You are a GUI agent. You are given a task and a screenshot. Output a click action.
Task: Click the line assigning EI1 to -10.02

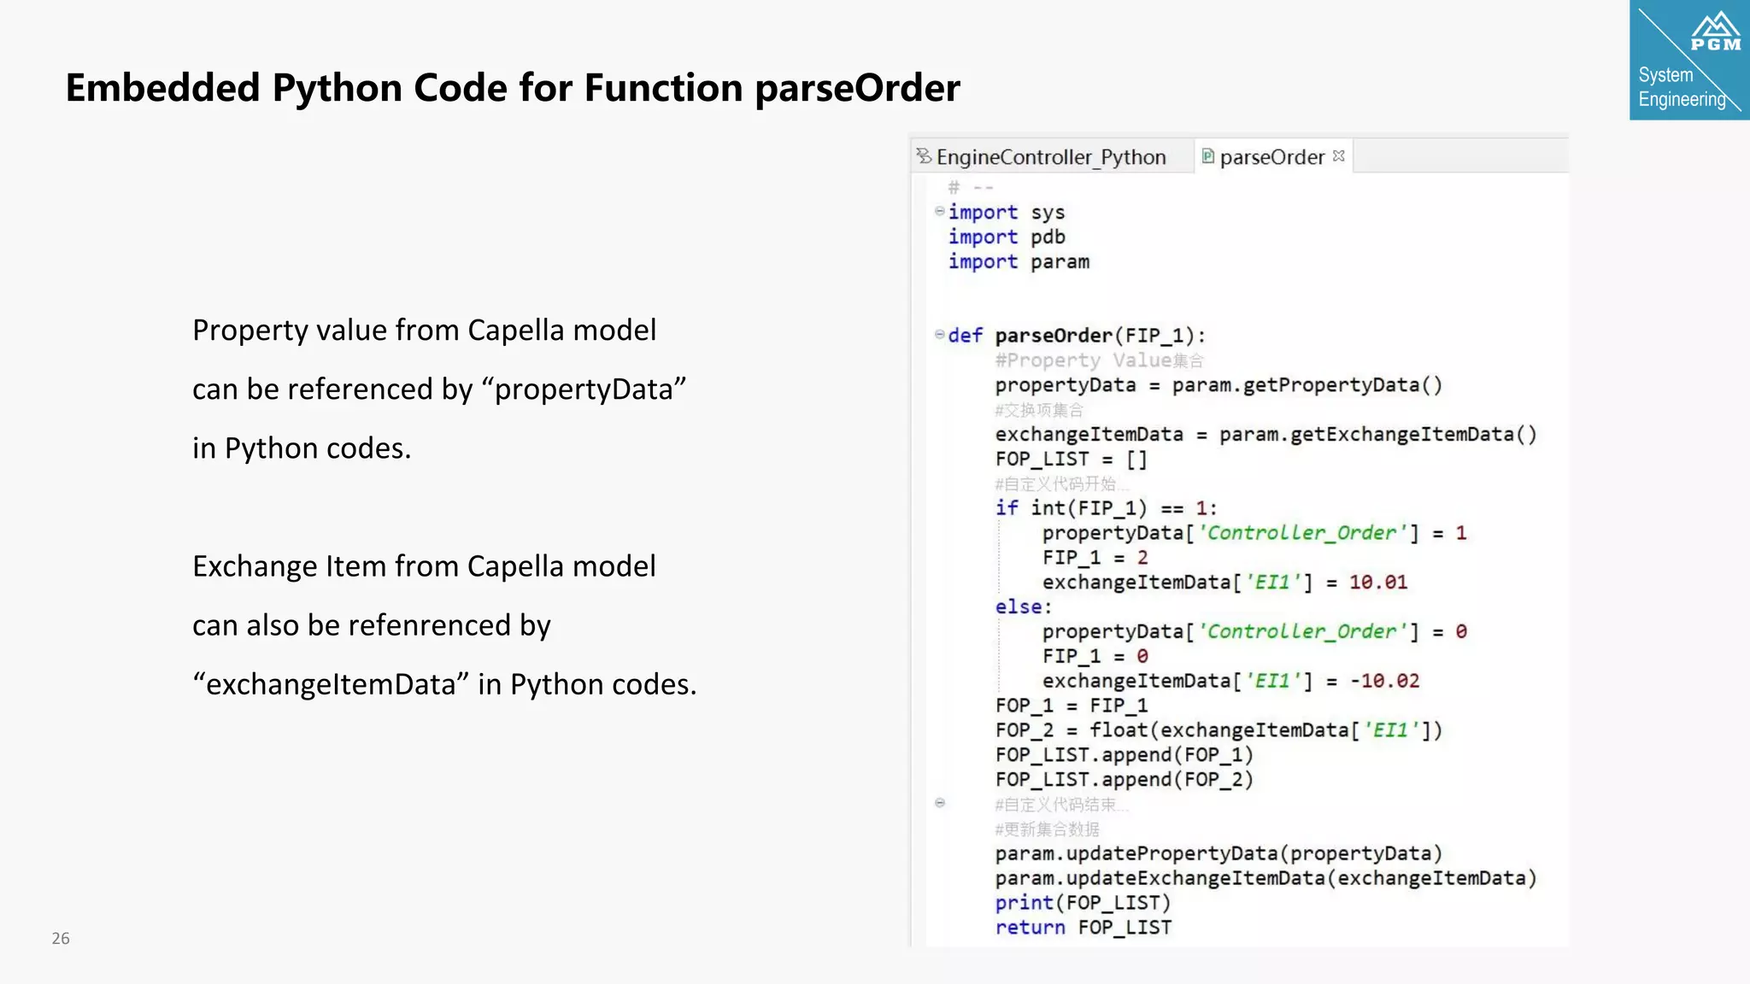(x=1230, y=681)
